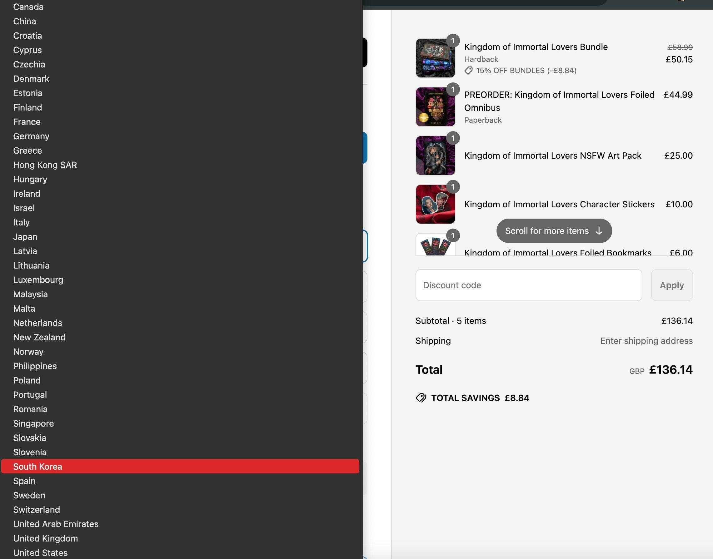The image size is (713, 559).
Task: Click the Kingdom of Immortal Lovers Bundle thumbnail
Action: click(435, 58)
